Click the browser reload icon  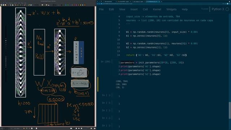(x=102, y=4)
